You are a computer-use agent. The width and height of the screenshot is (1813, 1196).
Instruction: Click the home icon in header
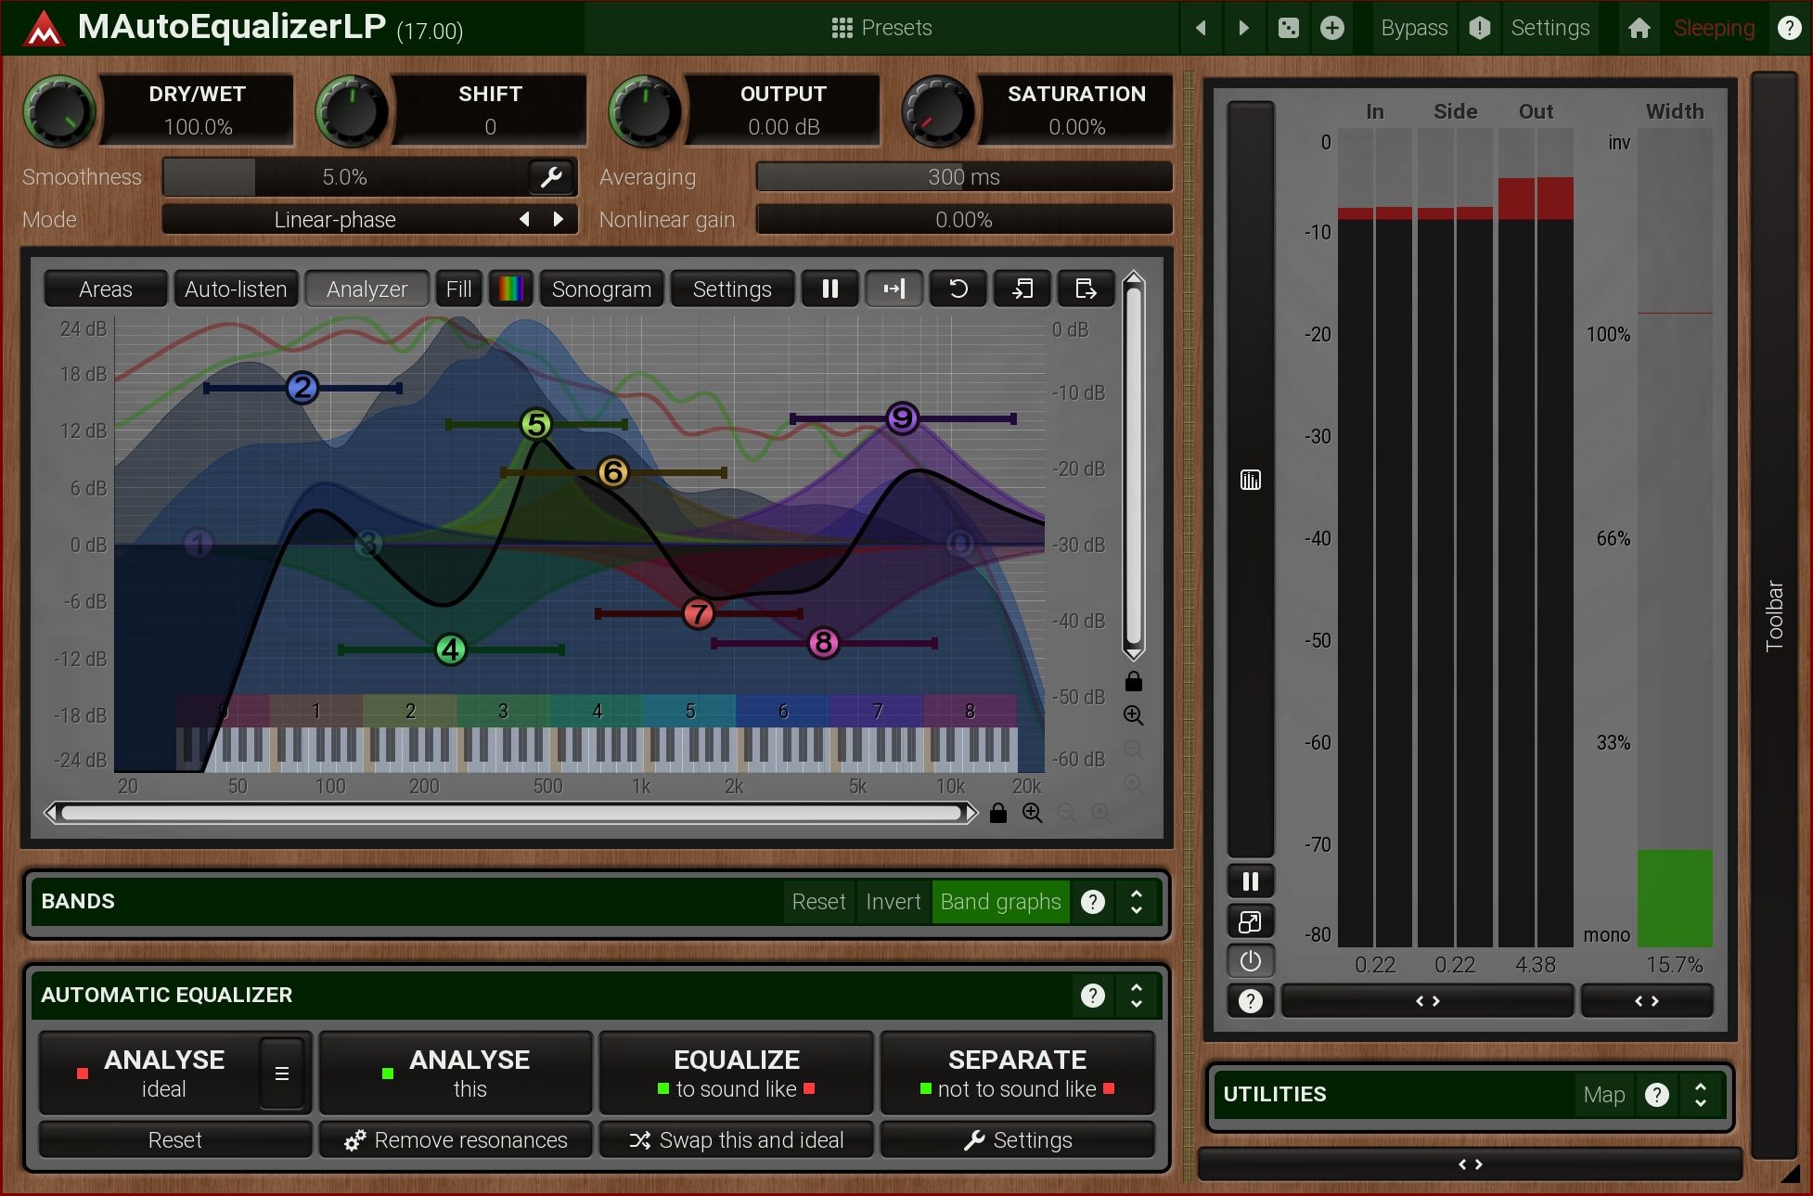[x=1639, y=28]
